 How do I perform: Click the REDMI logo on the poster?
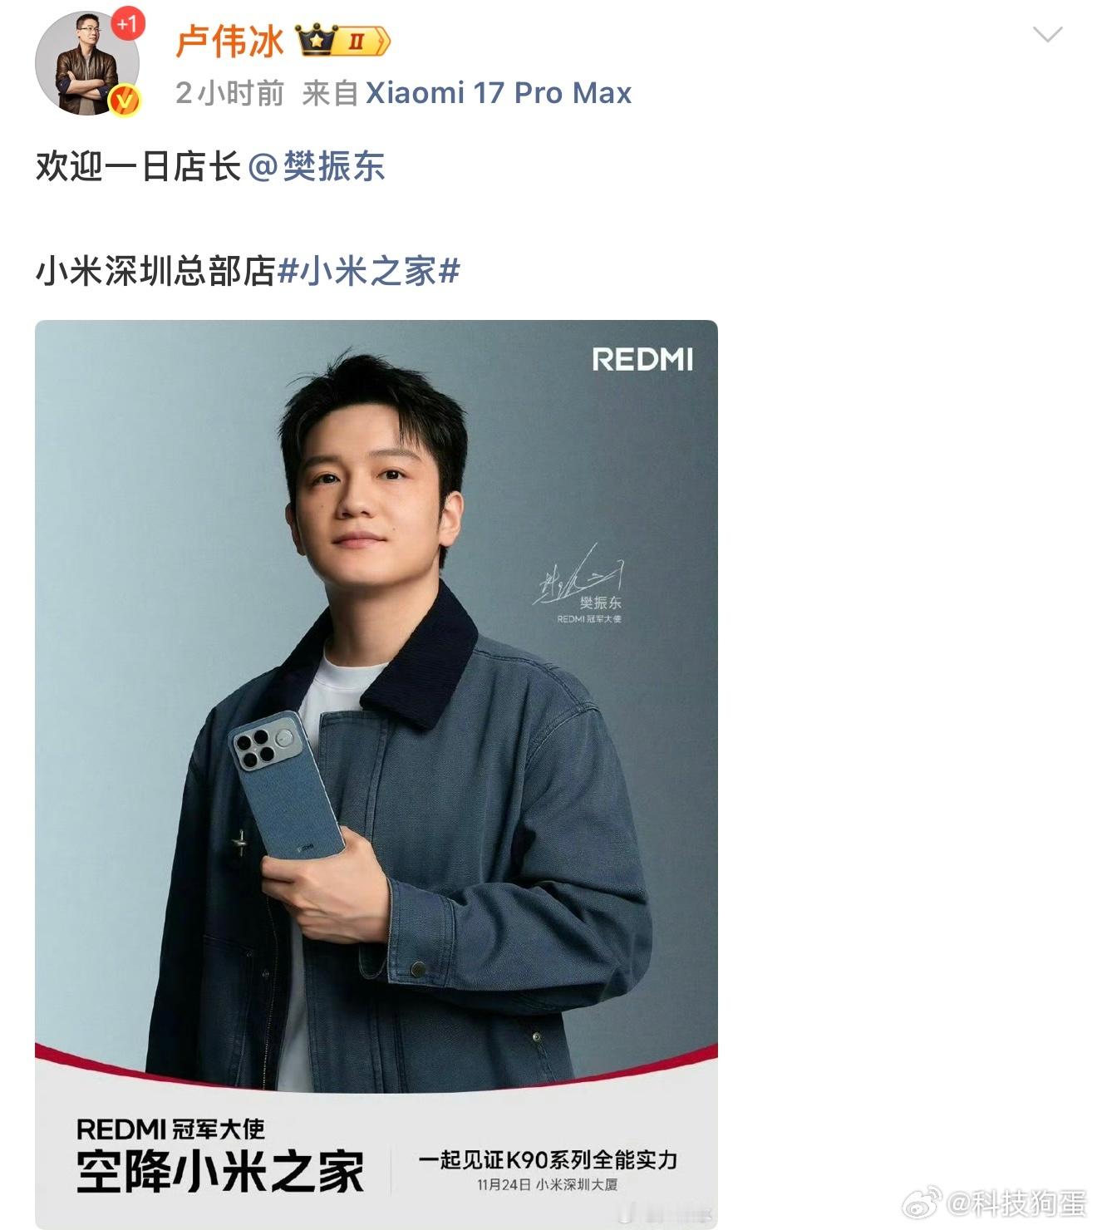coord(642,360)
